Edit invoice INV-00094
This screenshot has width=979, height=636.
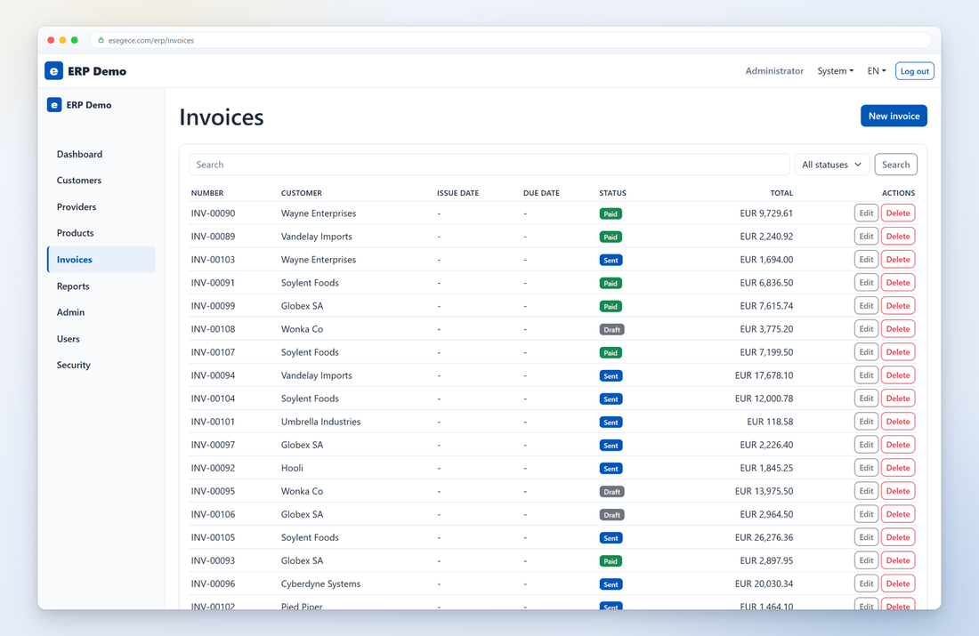tap(866, 375)
